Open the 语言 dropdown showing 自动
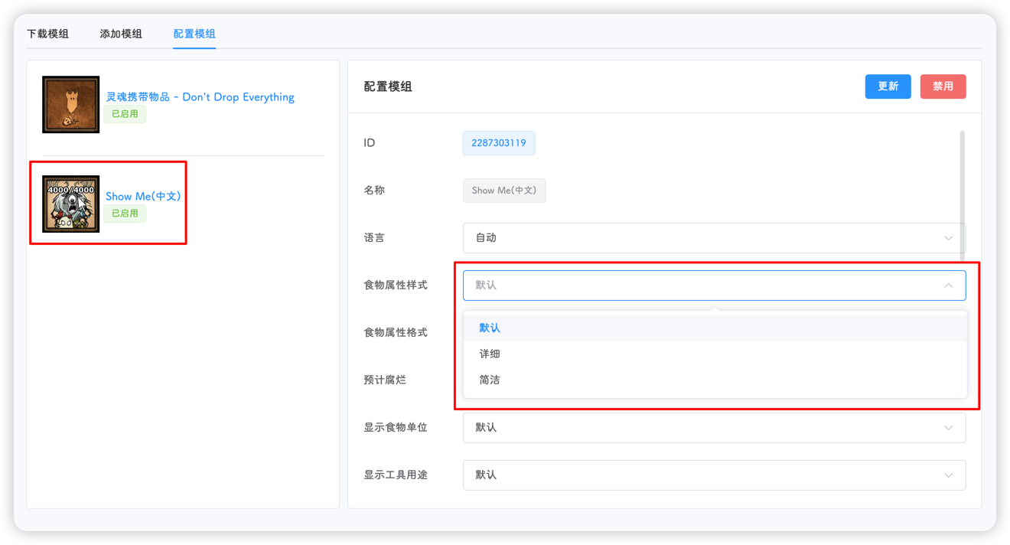 (x=713, y=237)
